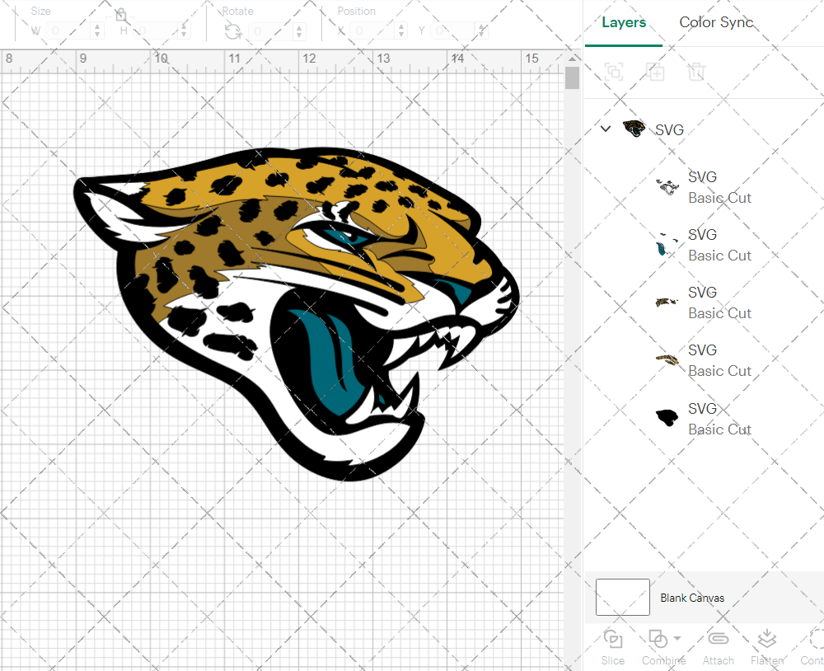824x671 pixels.
Task: Open the Combine dropdown arrow
Action: 677,638
